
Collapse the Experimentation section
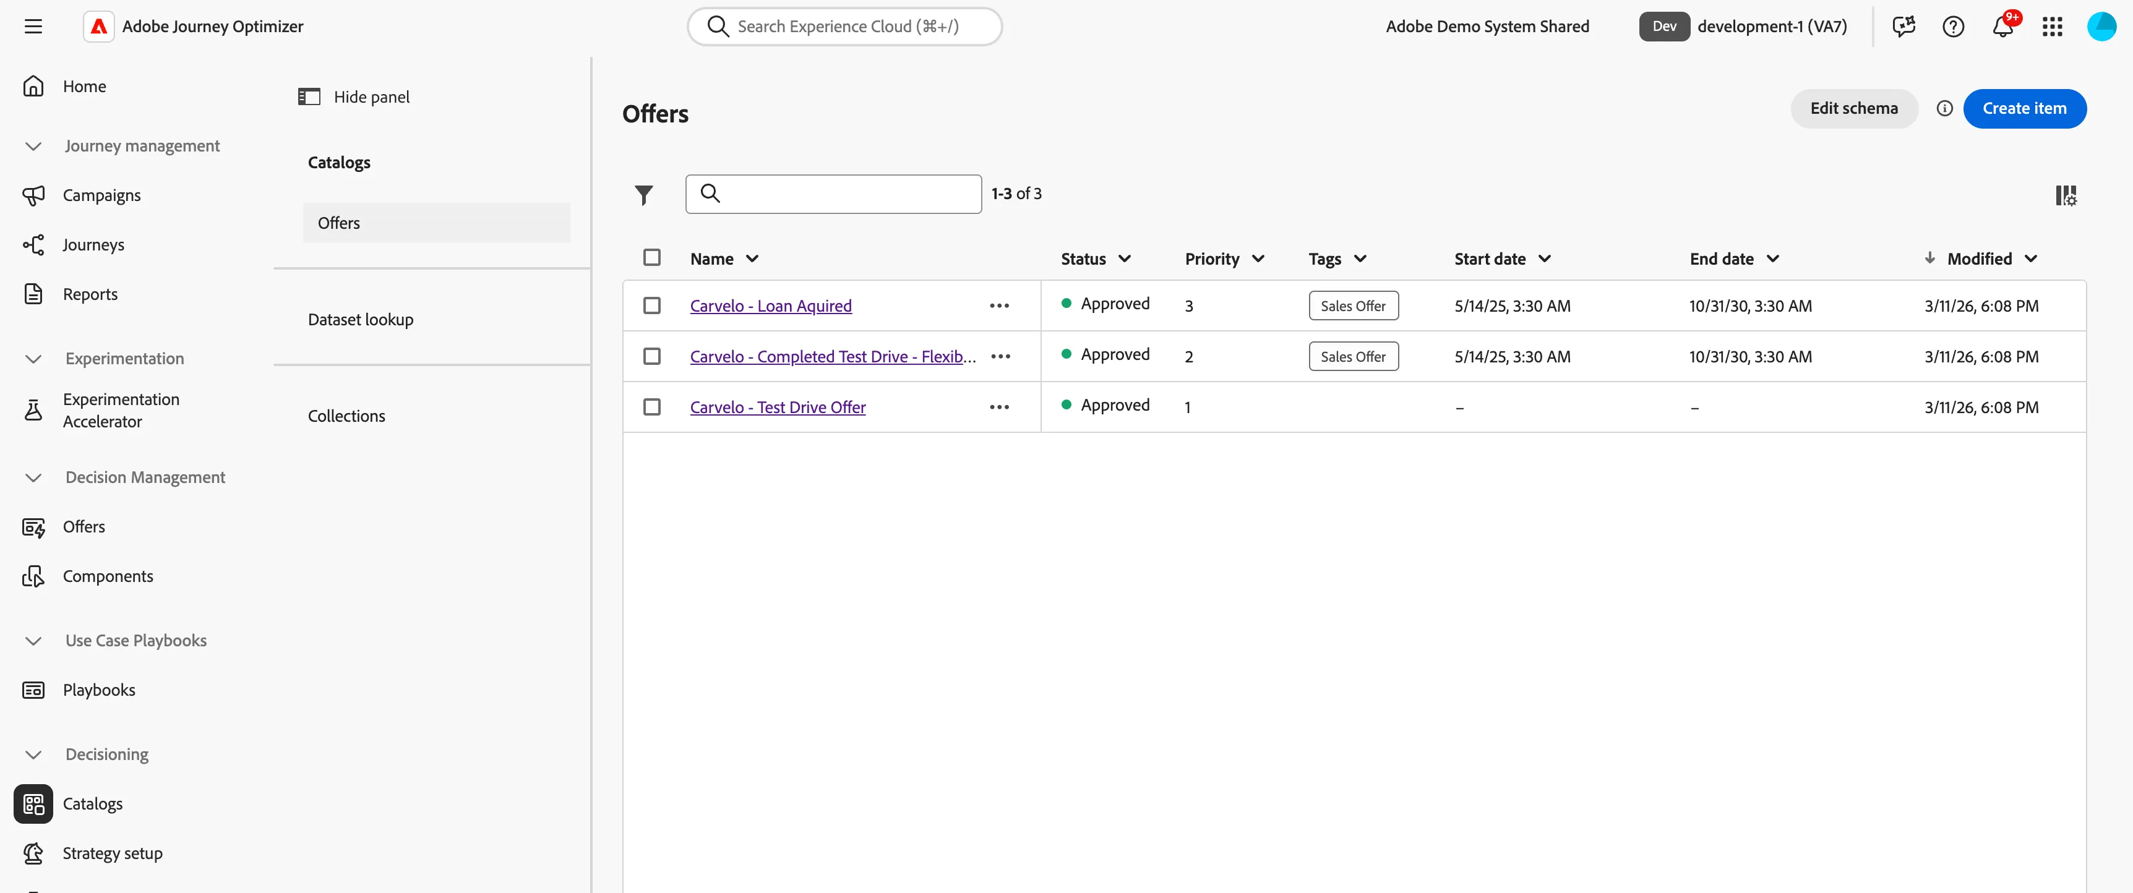[x=33, y=359]
